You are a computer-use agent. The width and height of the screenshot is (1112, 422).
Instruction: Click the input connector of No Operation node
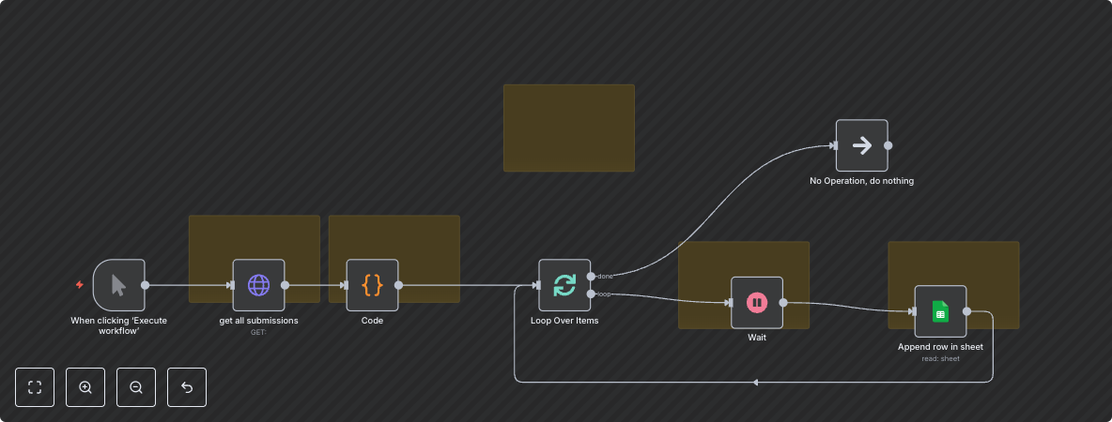click(834, 145)
